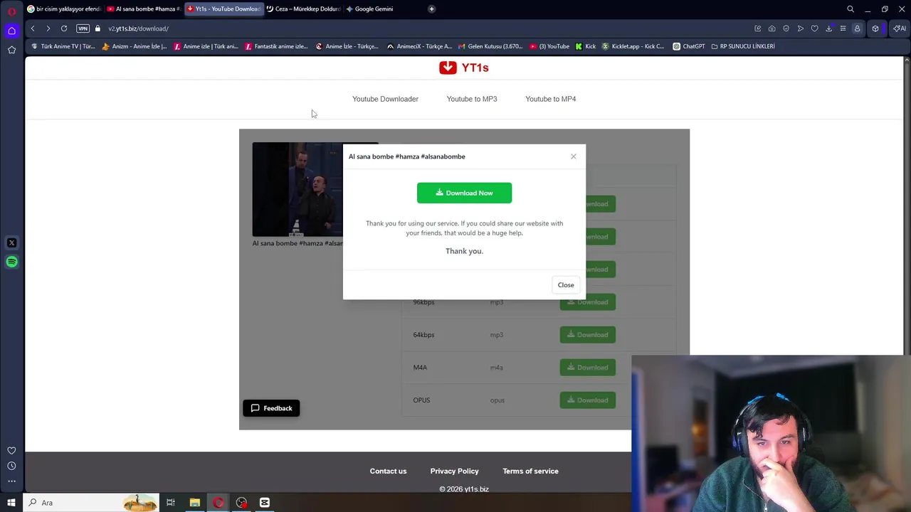Viewport: 911px width, 512px height.
Task: Click the padlock site info icon
Action: point(98,28)
